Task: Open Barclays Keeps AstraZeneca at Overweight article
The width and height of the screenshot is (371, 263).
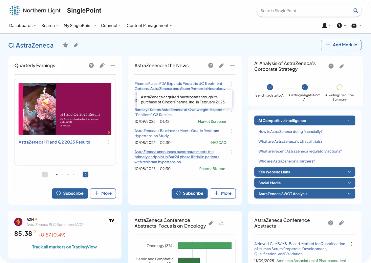Action: coord(179,112)
